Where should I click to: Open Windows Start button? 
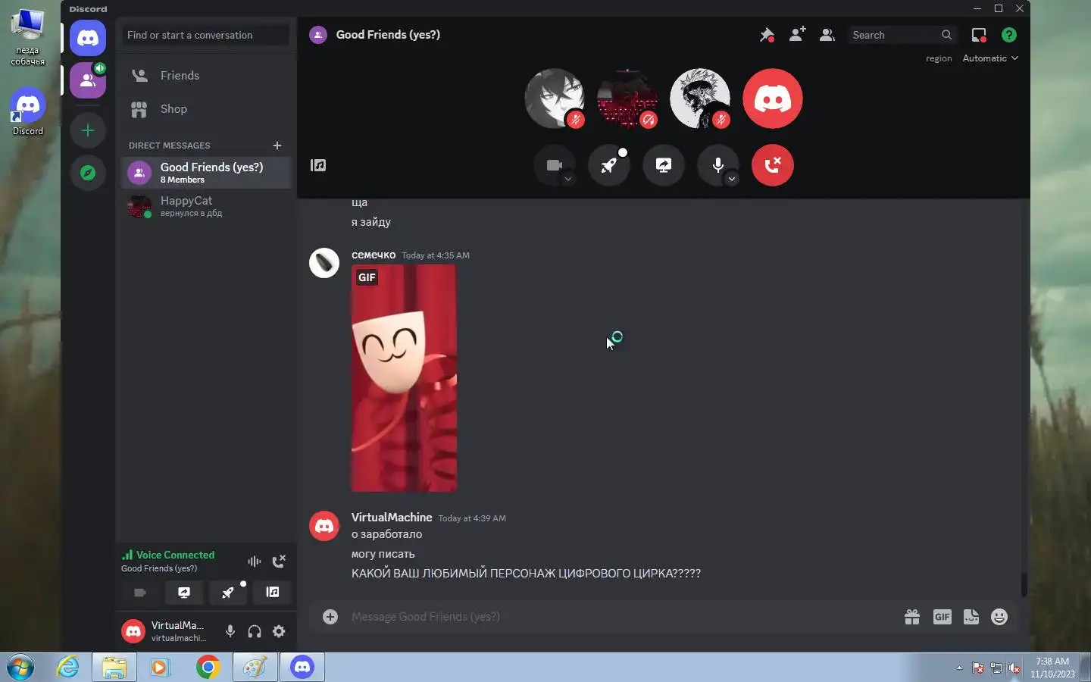(x=20, y=667)
